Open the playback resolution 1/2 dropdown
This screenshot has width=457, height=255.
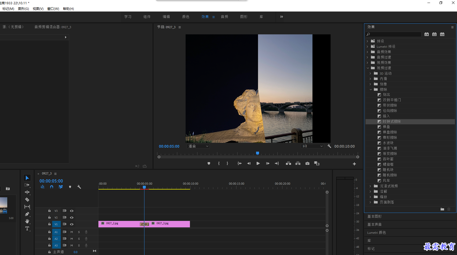[312, 146]
